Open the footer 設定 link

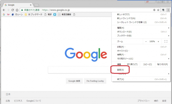[164, 101]
